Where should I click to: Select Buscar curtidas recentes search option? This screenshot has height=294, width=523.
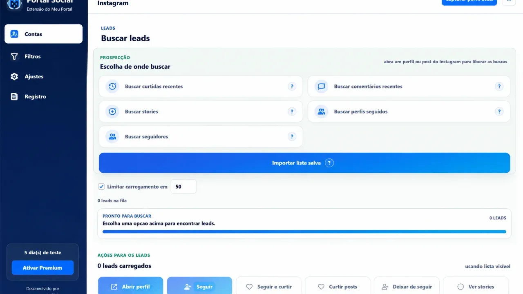coord(201,87)
